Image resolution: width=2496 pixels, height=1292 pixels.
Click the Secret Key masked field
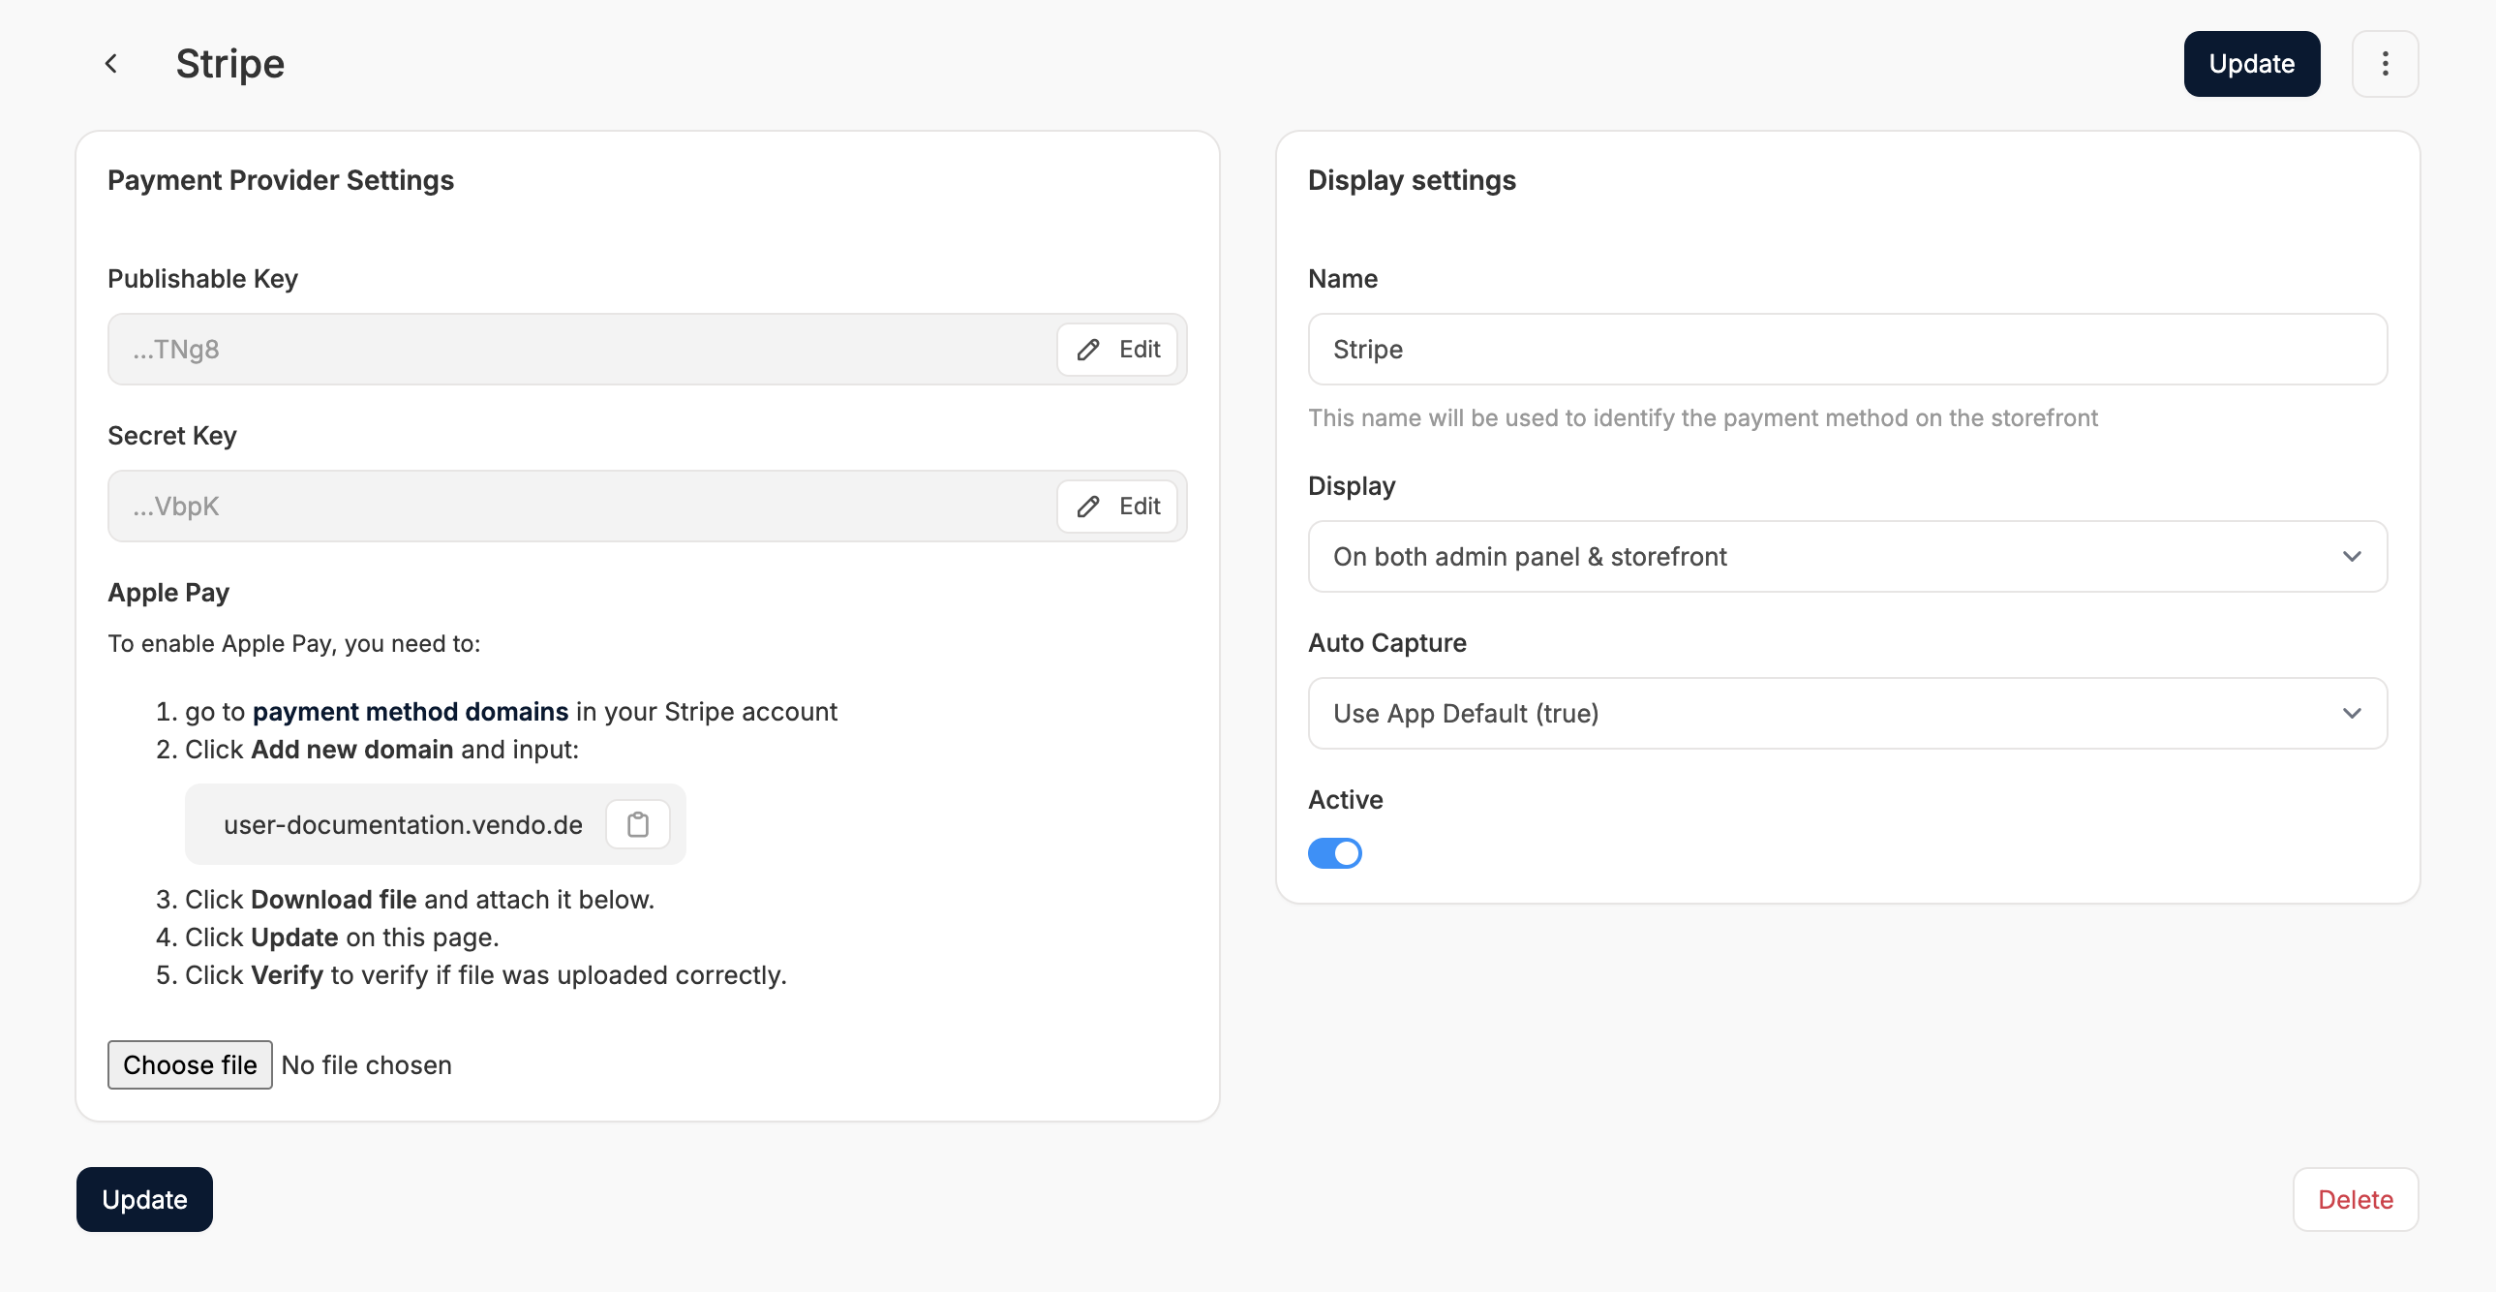581,507
